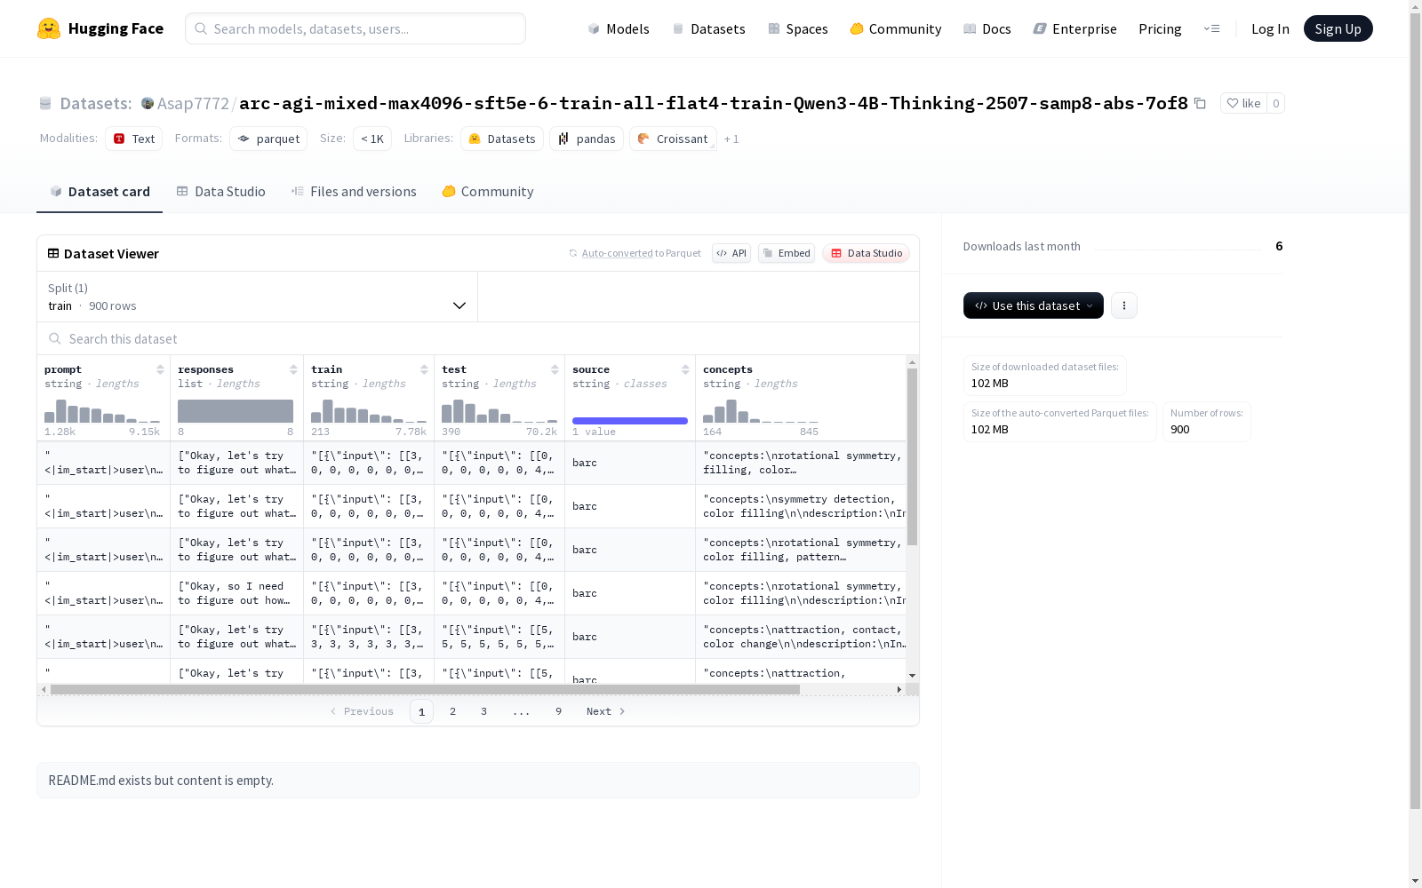Expand the Use this dataset dropdown
1422x888 pixels.
pos(1034,305)
